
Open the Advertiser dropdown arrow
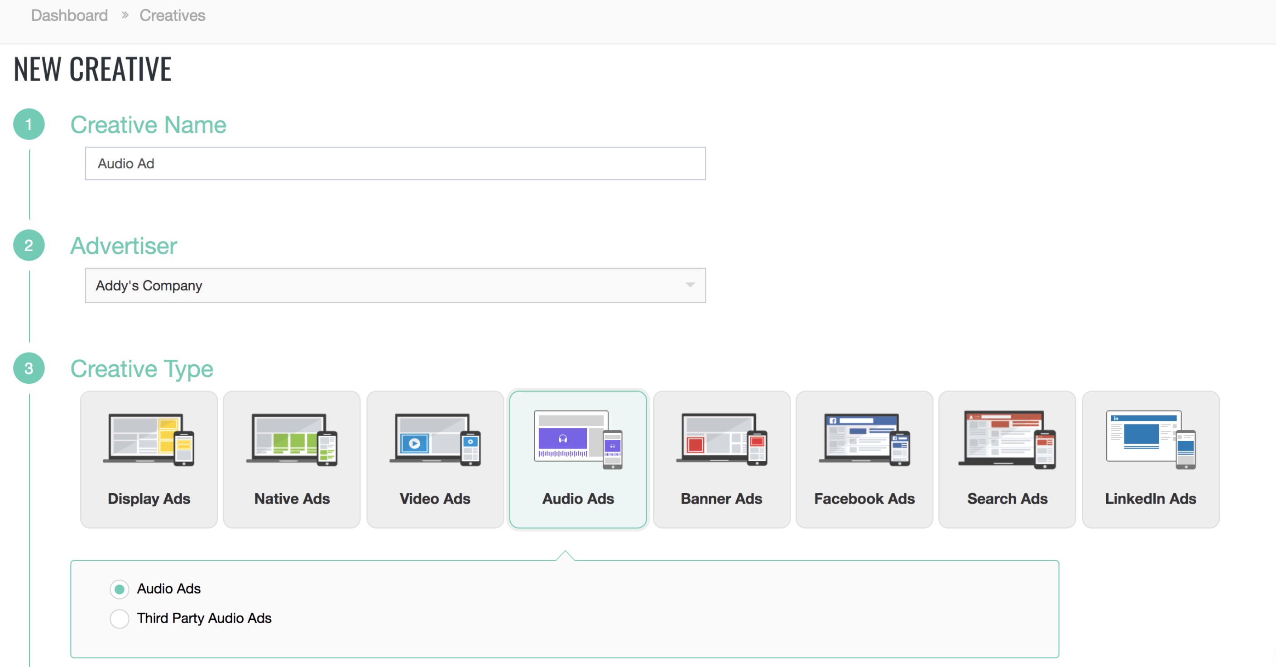pos(690,285)
